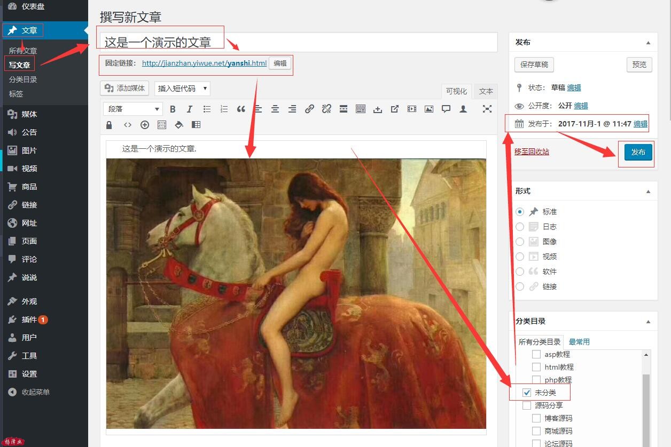This screenshot has width=671, height=447.
Task: Select the 软件 post format
Action: coord(520,272)
